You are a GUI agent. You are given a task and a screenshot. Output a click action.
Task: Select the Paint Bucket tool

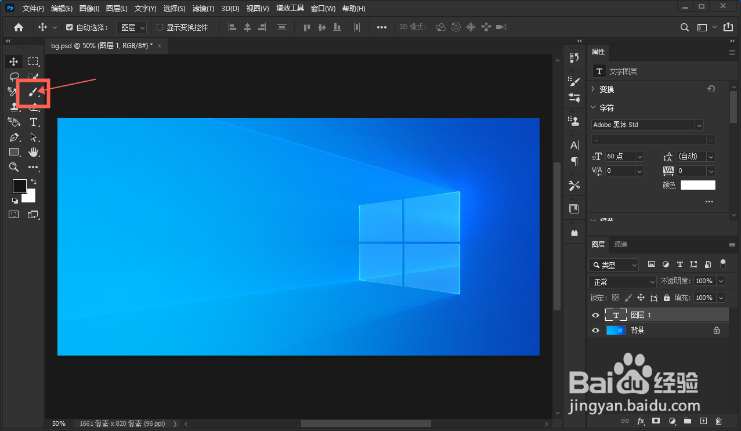tap(14, 122)
